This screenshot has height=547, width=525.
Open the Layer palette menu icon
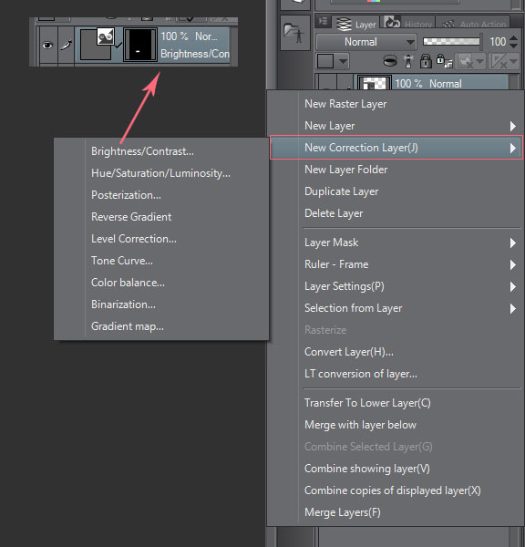323,22
